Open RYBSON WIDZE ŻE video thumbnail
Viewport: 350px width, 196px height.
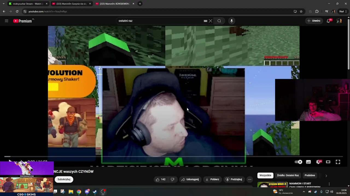click(x=273, y=185)
